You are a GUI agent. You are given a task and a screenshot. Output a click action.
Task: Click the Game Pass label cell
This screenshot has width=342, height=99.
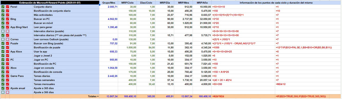click(21, 76)
